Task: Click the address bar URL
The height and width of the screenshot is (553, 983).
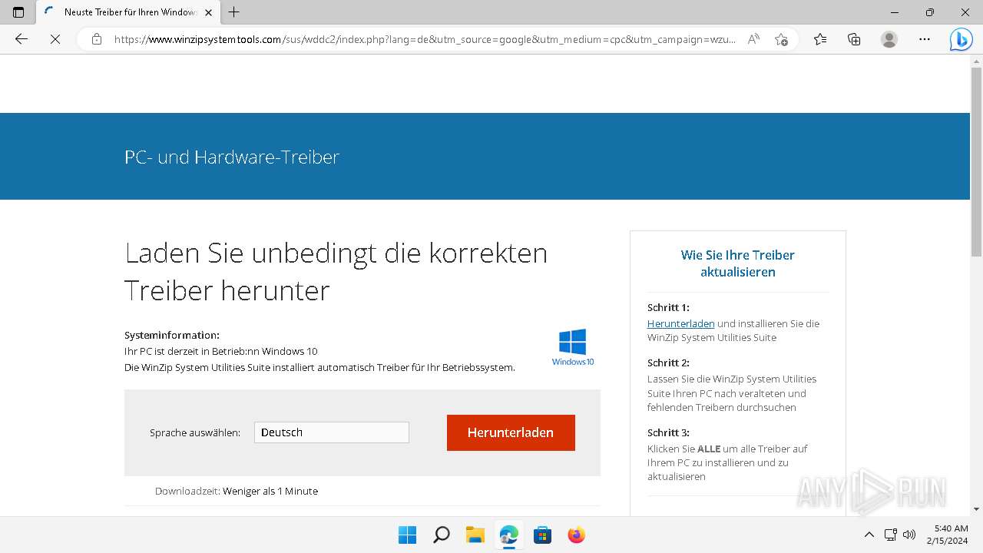Action: (x=425, y=39)
